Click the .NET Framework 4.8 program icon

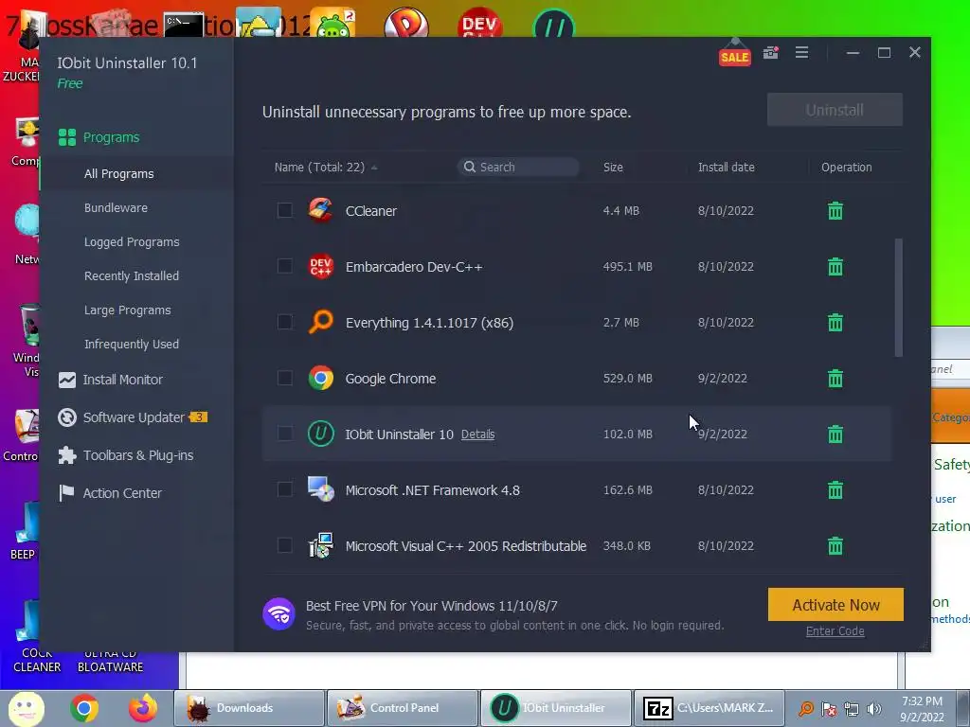320,490
